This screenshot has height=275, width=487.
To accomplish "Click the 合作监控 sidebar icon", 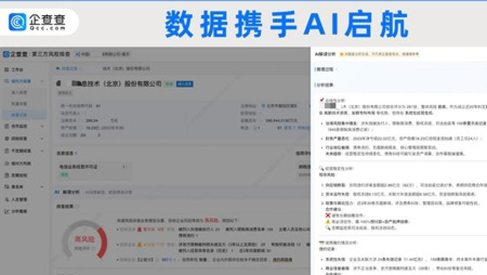I will point(7,126).
